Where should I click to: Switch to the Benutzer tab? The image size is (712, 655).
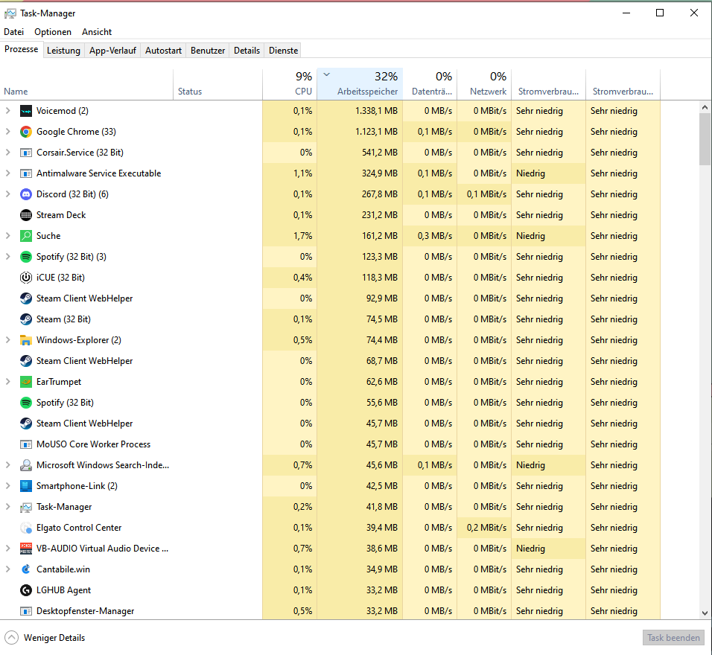208,51
